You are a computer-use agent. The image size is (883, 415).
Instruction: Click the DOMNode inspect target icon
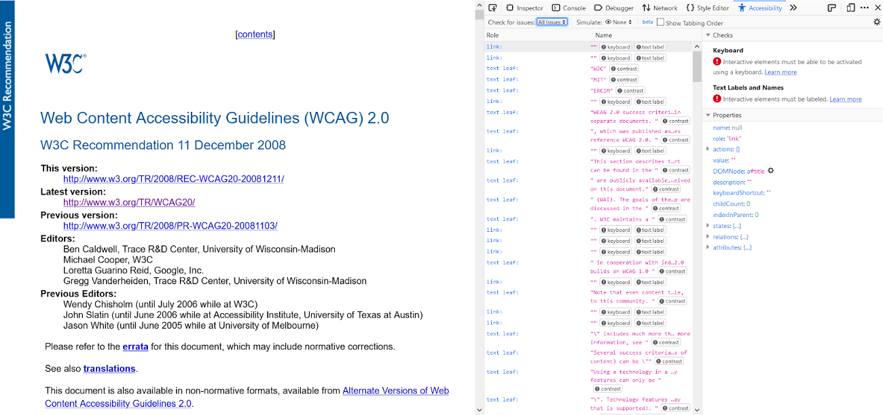[770, 171]
